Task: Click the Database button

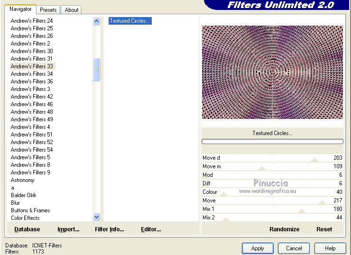Action: click(27, 229)
